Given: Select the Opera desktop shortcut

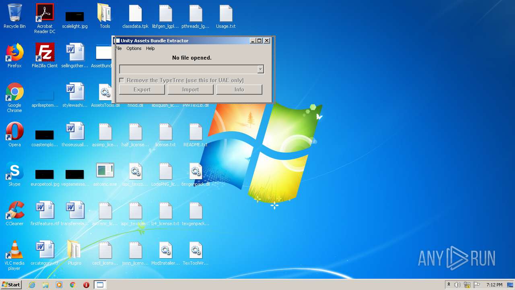Looking at the screenshot, I should pyautogui.click(x=14, y=135).
